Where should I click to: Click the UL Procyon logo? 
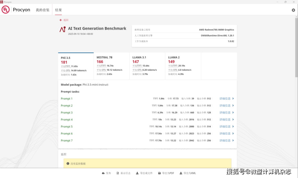pos(16,10)
